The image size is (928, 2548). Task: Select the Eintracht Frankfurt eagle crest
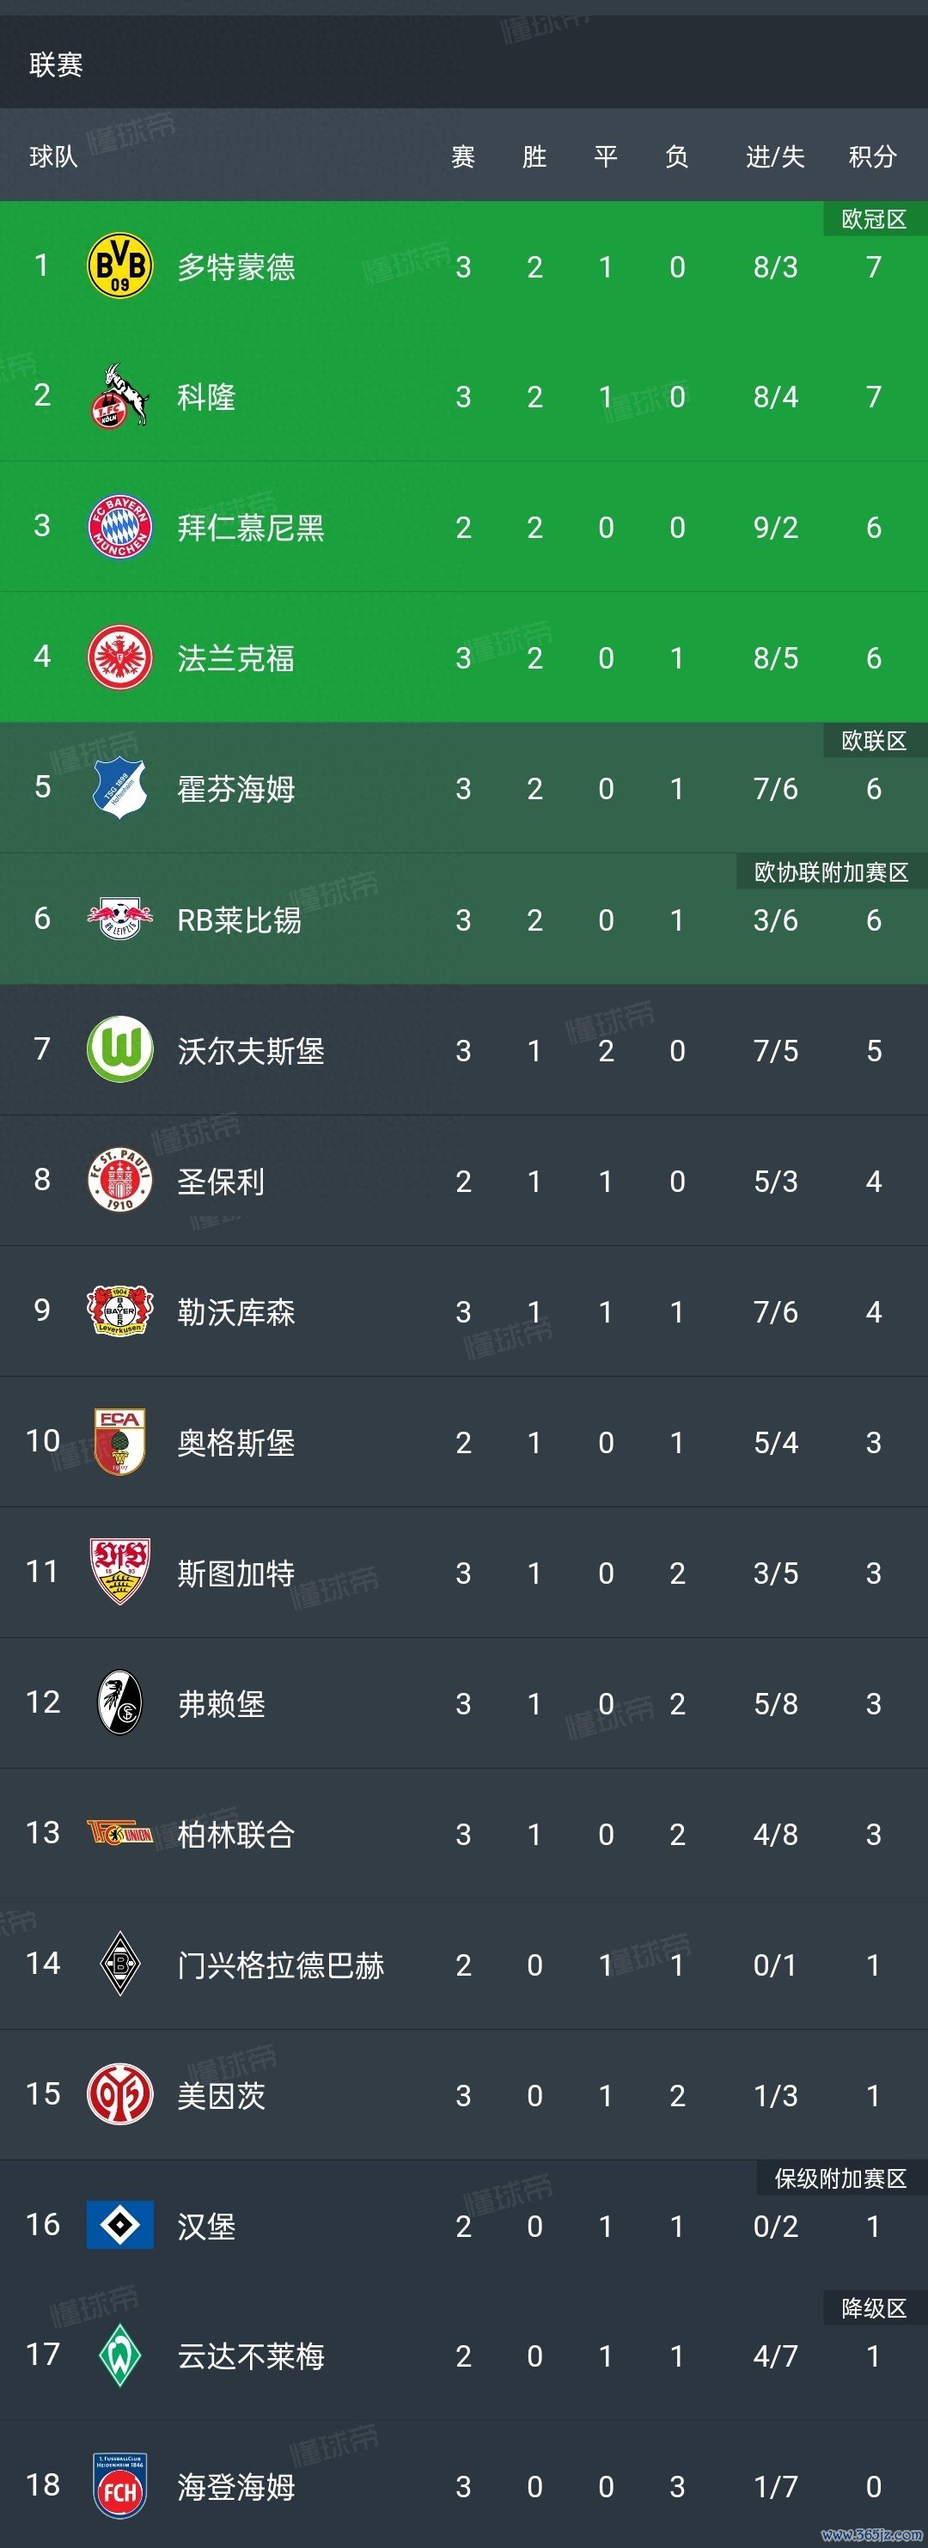point(119,657)
